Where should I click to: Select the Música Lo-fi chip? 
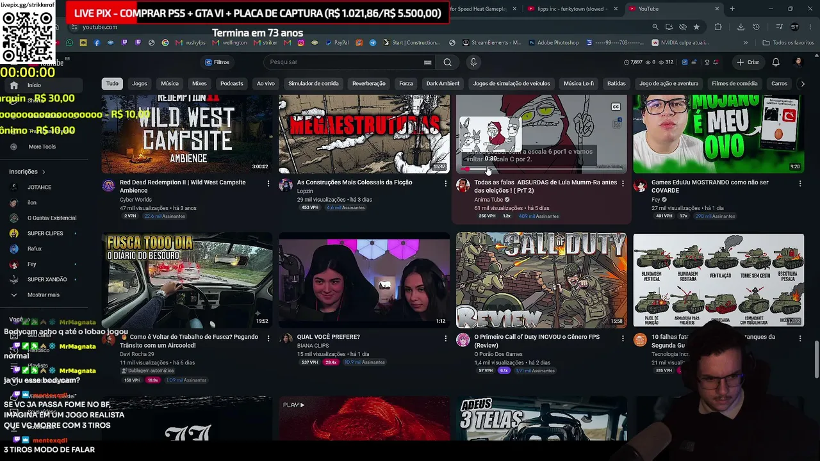[x=578, y=83]
